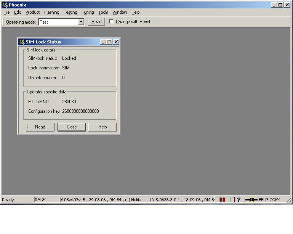
Task: Close SIM-Lock Status dialog with X button
Action: point(116,42)
